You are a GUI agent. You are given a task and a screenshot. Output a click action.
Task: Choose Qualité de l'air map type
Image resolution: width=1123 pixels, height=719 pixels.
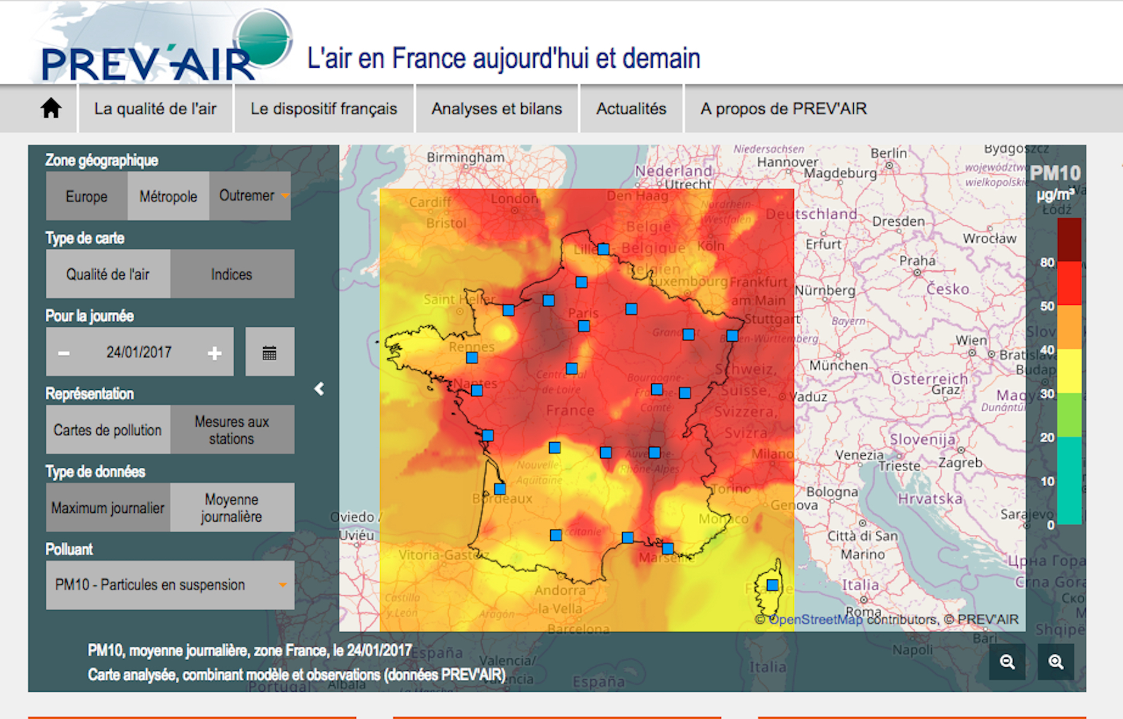[x=108, y=274]
